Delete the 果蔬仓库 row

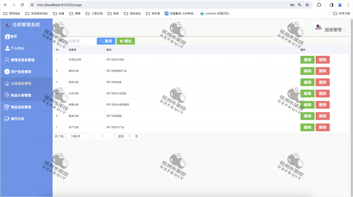coord(323,105)
